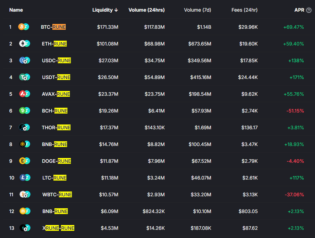Click the rank 12 BNB-RUNE pair icon
Viewport: 315px width, 238px height.
(25, 211)
